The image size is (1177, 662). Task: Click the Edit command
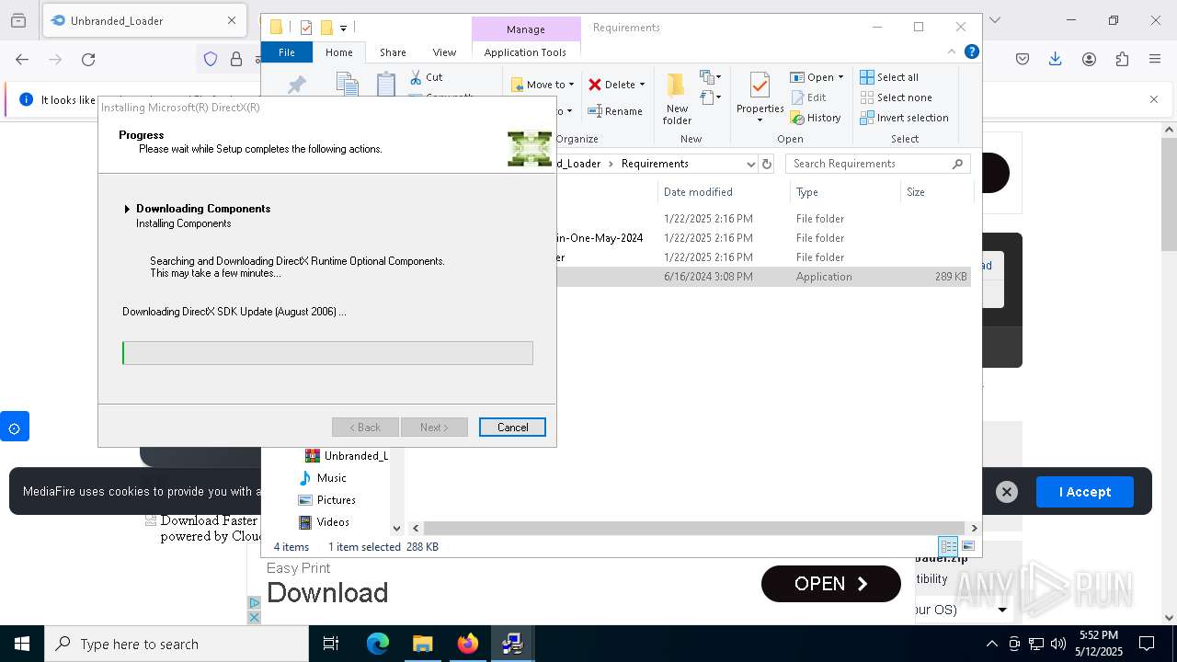coord(807,97)
